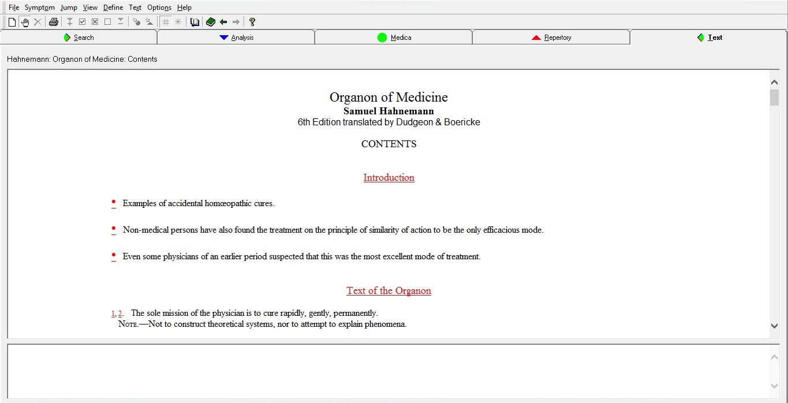Click the Organon of Medicine title
Screen dimensions: 788x403
[389, 97]
